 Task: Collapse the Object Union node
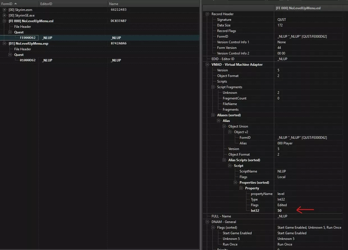224,126
